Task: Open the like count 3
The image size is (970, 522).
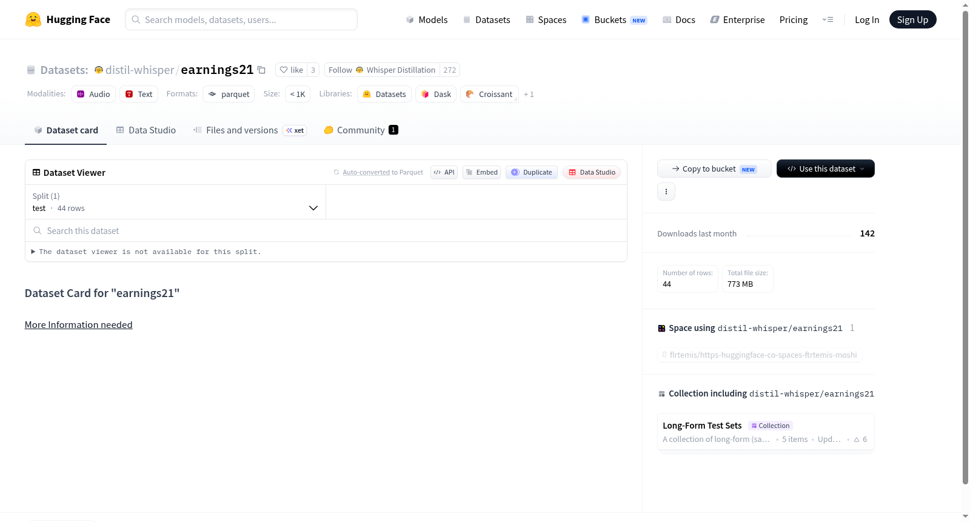Action: 313,70
